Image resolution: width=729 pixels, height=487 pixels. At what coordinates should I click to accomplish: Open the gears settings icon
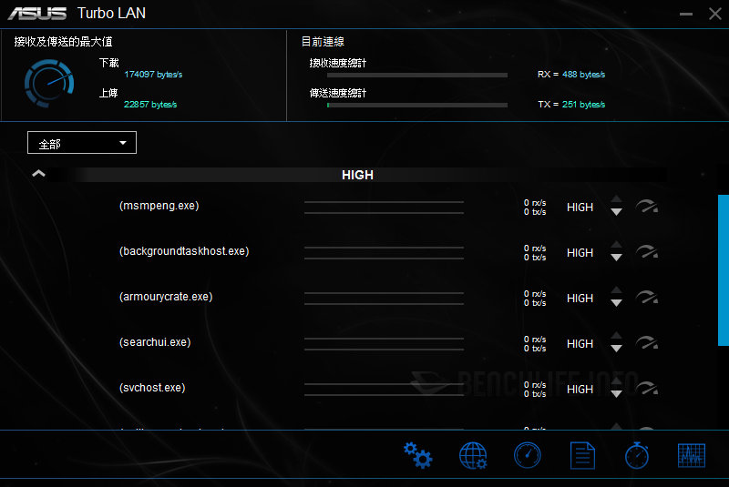pyautogui.click(x=417, y=455)
